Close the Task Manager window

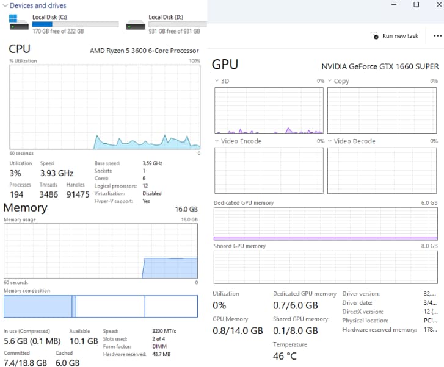click(439, 4)
